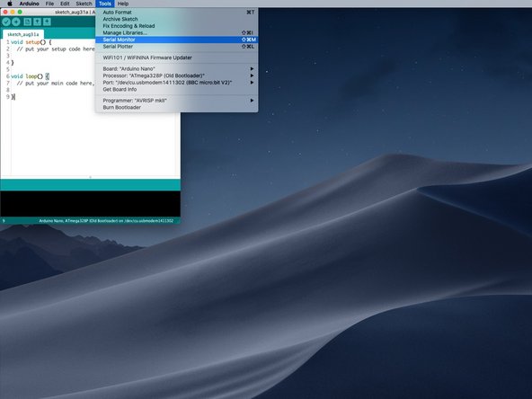This screenshot has height=399, width=532.
Task: Close the Arduino sketch window
Action: click(5, 12)
